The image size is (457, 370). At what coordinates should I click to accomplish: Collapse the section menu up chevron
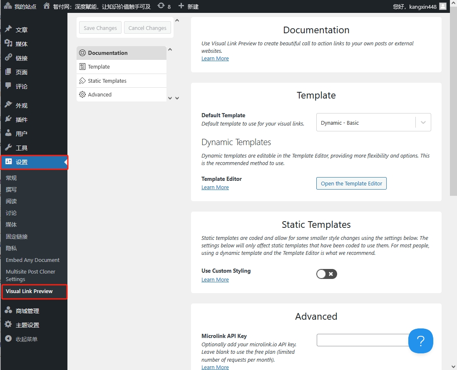170,49
